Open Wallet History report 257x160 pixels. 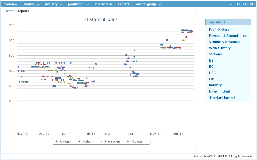point(220,48)
